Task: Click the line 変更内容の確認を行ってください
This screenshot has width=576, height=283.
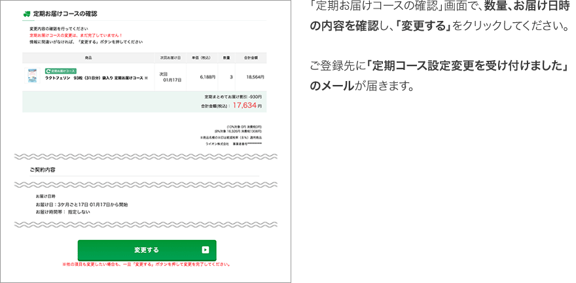Action: 59,29
